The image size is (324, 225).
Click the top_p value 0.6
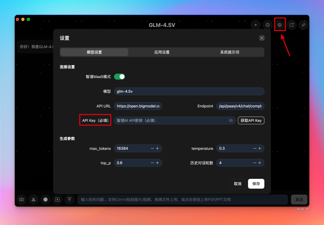point(120,163)
